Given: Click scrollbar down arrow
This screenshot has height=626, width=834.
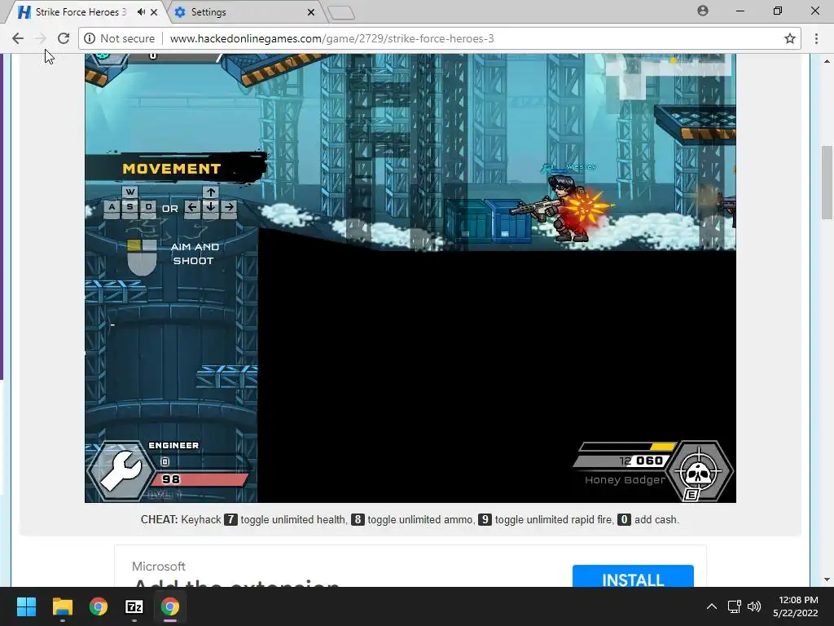Looking at the screenshot, I should 827,580.
